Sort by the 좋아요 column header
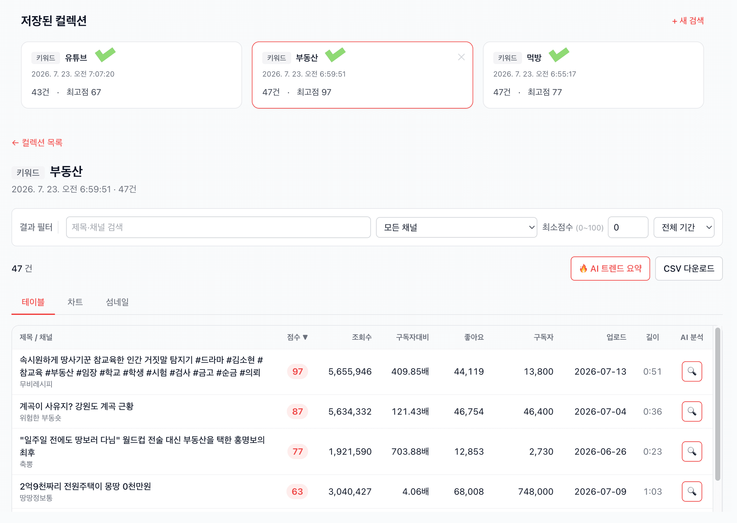Viewport: 737px width, 523px height. pyautogui.click(x=474, y=337)
